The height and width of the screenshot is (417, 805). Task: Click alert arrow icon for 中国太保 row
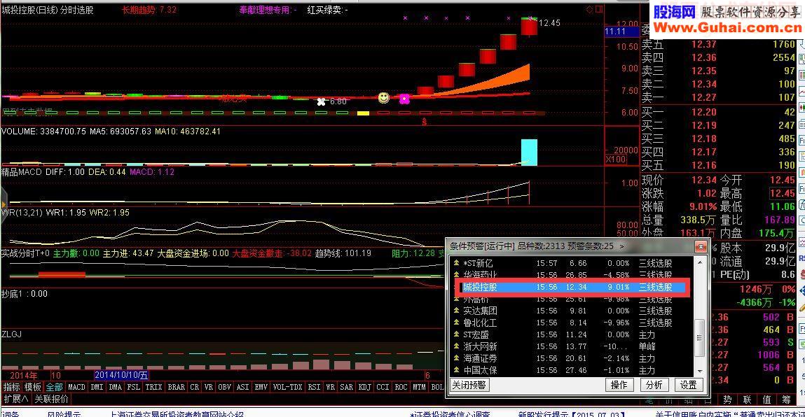click(456, 370)
